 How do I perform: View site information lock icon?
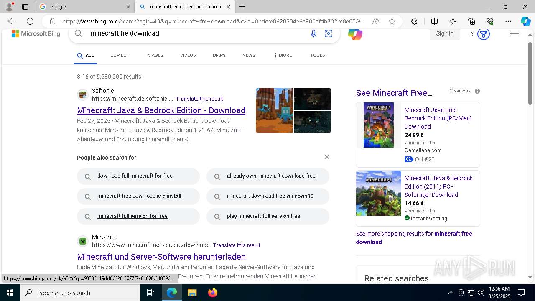click(52, 21)
